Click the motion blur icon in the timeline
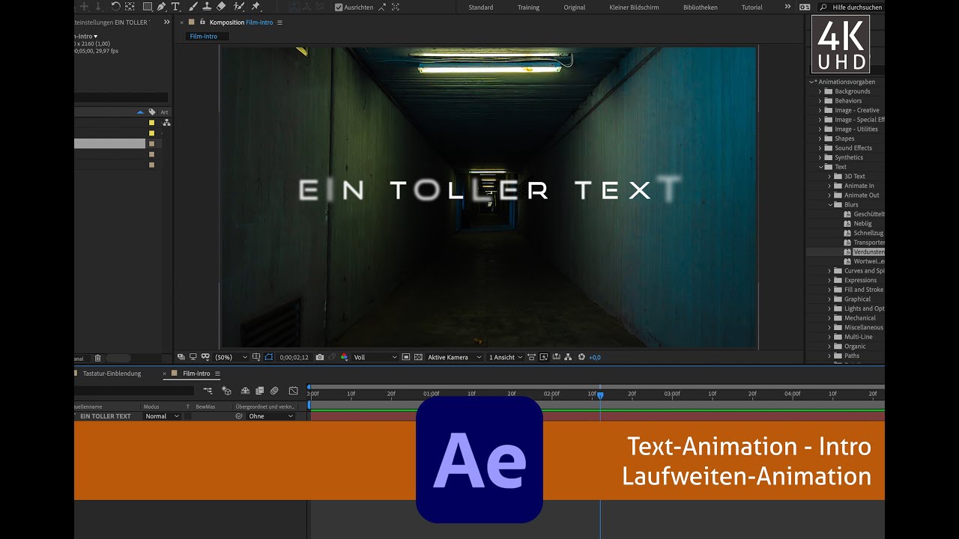The width and height of the screenshot is (959, 539). coord(274,391)
